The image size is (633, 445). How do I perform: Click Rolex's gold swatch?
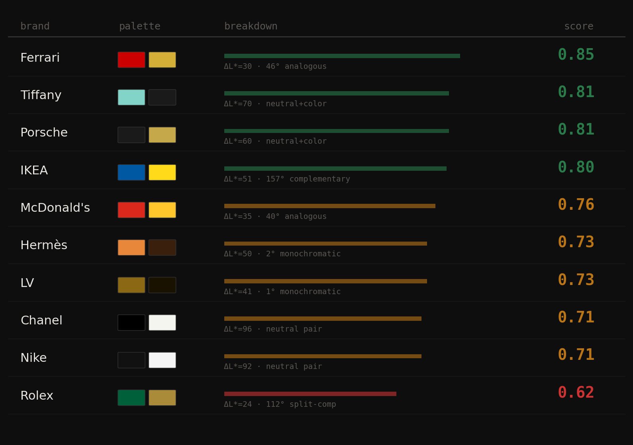pos(162,398)
